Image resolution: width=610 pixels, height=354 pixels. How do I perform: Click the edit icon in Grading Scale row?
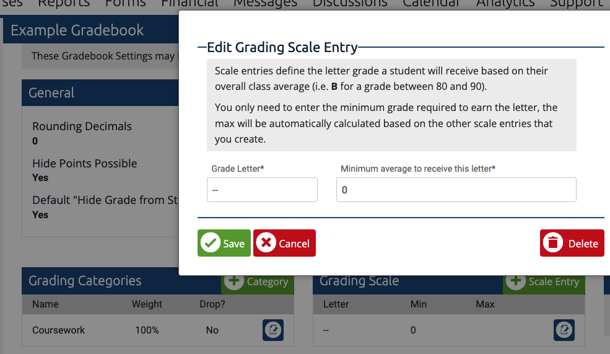point(564,330)
